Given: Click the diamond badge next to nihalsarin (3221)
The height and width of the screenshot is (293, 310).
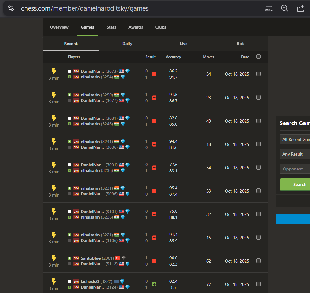Looking at the screenshot, I should 123,235.
